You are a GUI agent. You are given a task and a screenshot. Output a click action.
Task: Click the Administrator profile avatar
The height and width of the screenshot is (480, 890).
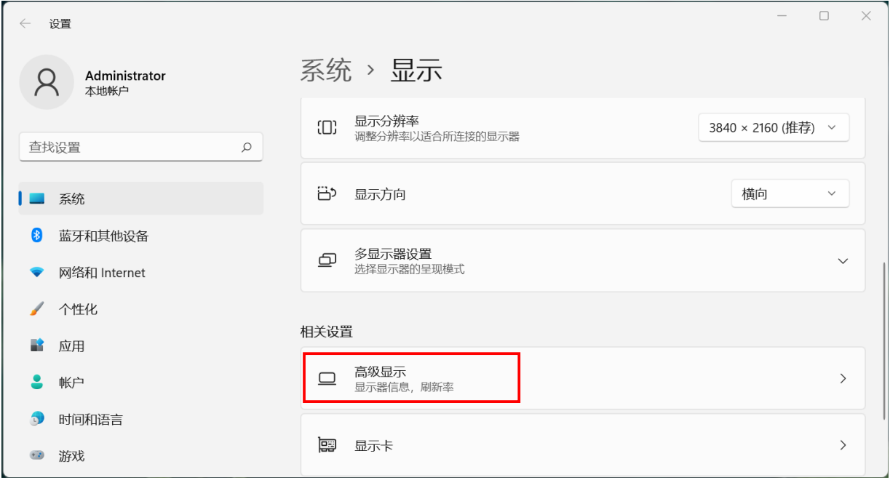[x=47, y=82]
